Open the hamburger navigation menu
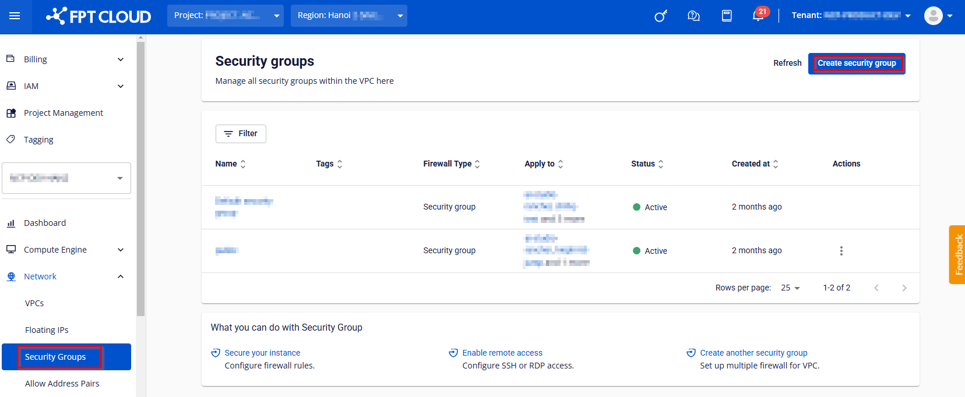 point(15,16)
